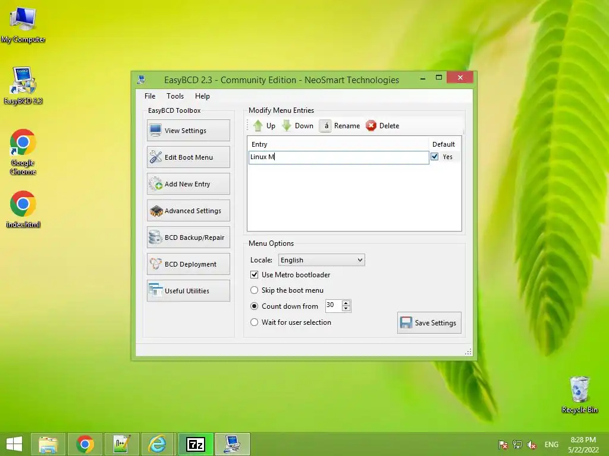Click the entry name field with Linux M

(x=338, y=157)
